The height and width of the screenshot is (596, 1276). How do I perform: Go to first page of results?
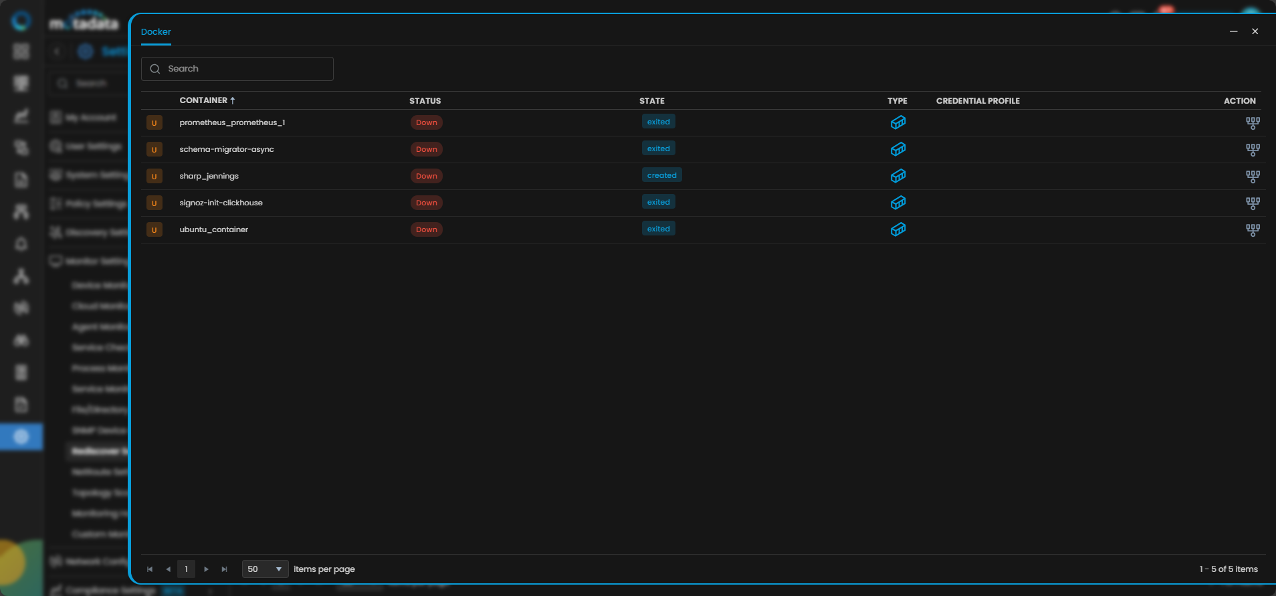(x=150, y=569)
